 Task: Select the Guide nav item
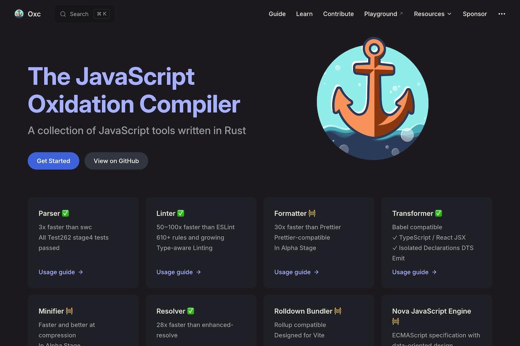point(277,13)
